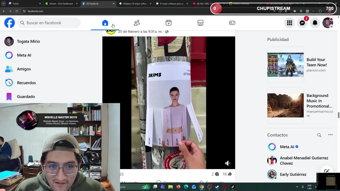Open the notifications bell icon
The image size is (340, 191).
pyautogui.click(x=315, y=23)
